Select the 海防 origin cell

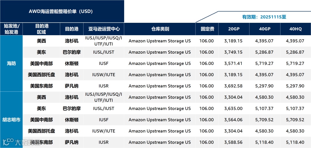pos(11,63)
